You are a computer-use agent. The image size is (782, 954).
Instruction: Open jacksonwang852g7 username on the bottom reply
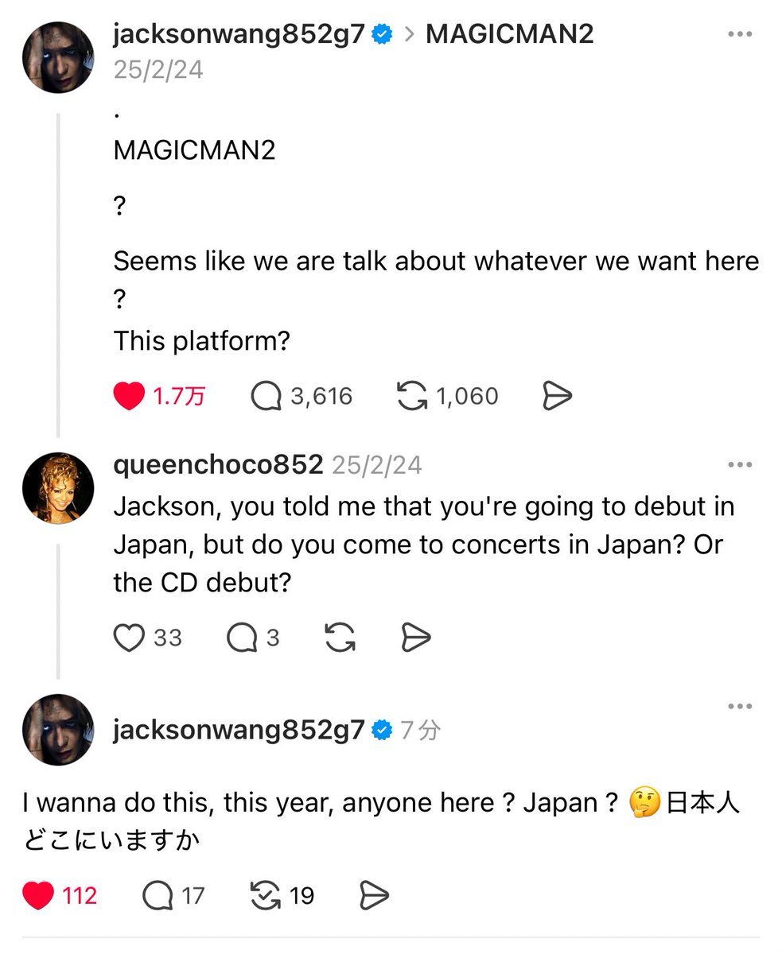tap(239, 729)
